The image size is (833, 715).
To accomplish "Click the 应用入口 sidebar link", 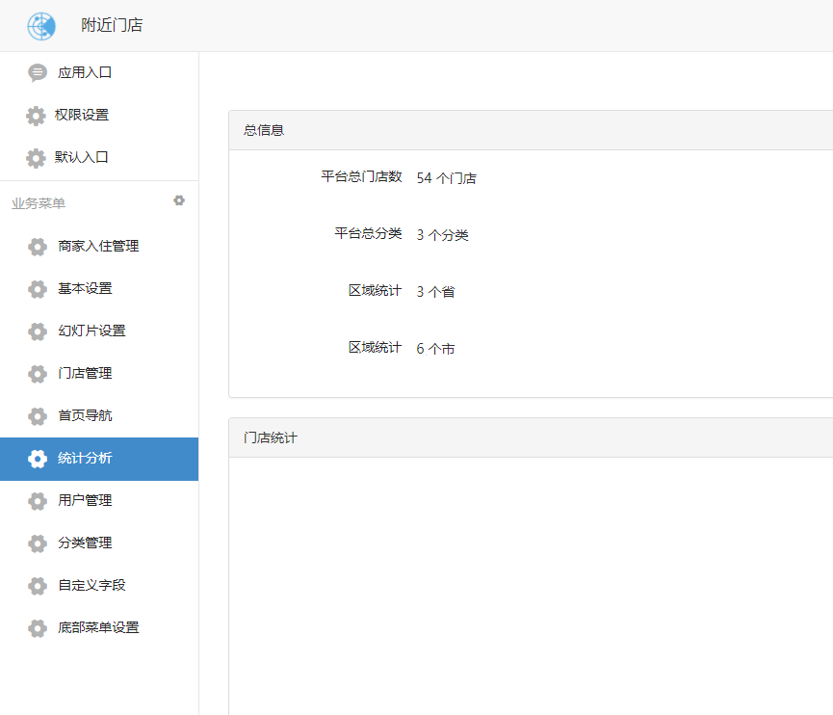I will point(85,73).
